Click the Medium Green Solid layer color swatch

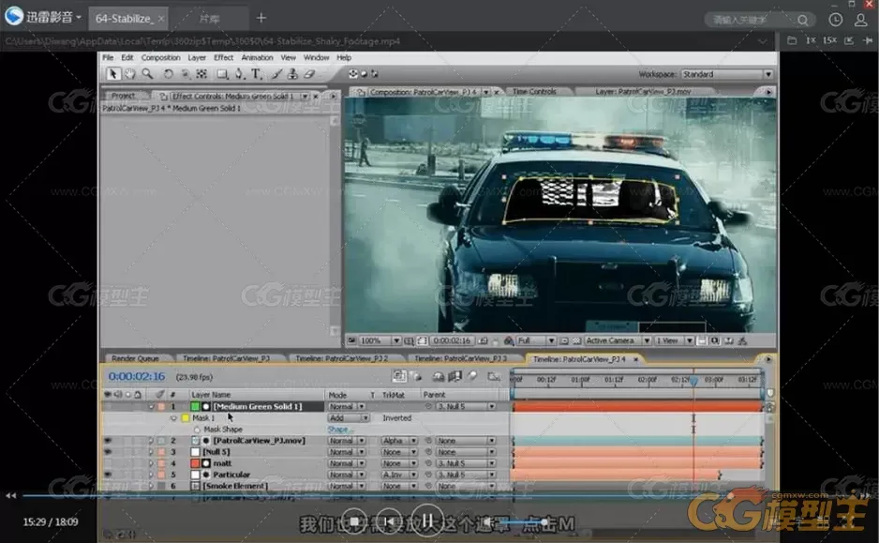click(195, 407)
